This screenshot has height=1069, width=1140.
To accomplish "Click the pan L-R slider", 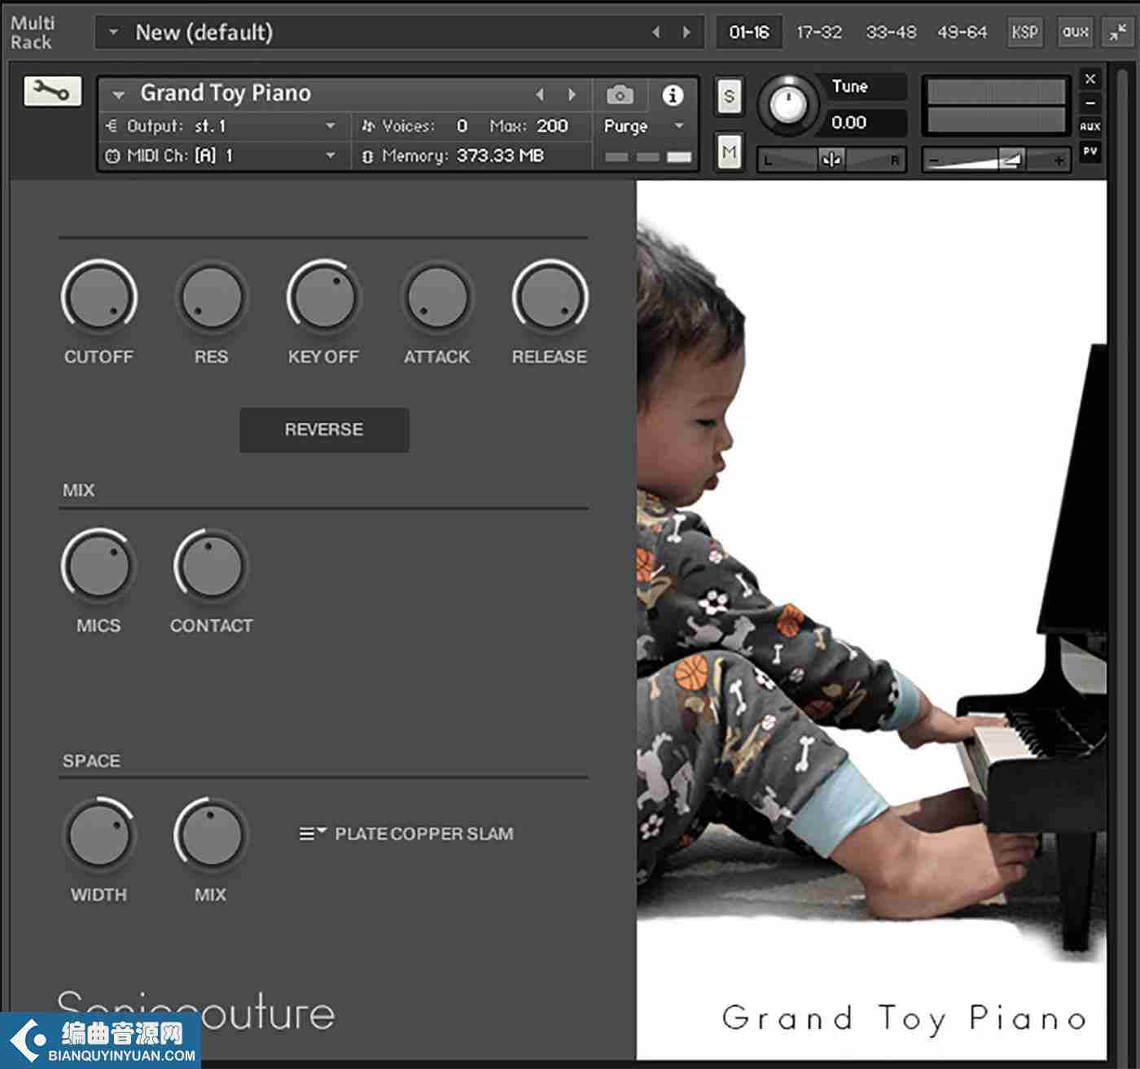I will point(831,160).
